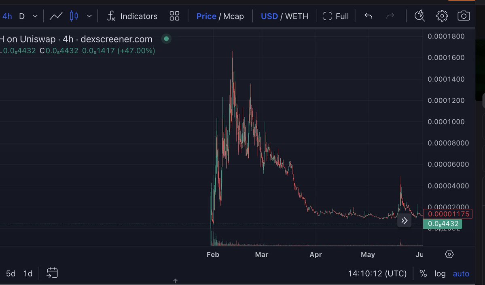Click the 0.00004000 price axis label
Screen dimensions: 485x285
pos(448,186)
